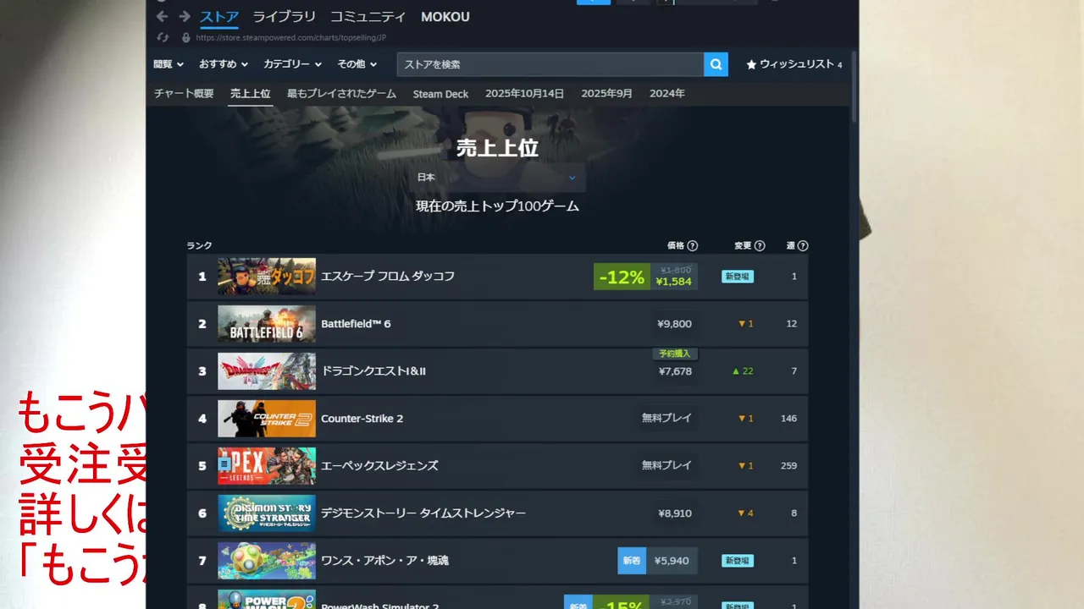Viewport: 1084px width, 609px height.
Task: Click the -12% discount badge
Action: click(x=622, y=277)
